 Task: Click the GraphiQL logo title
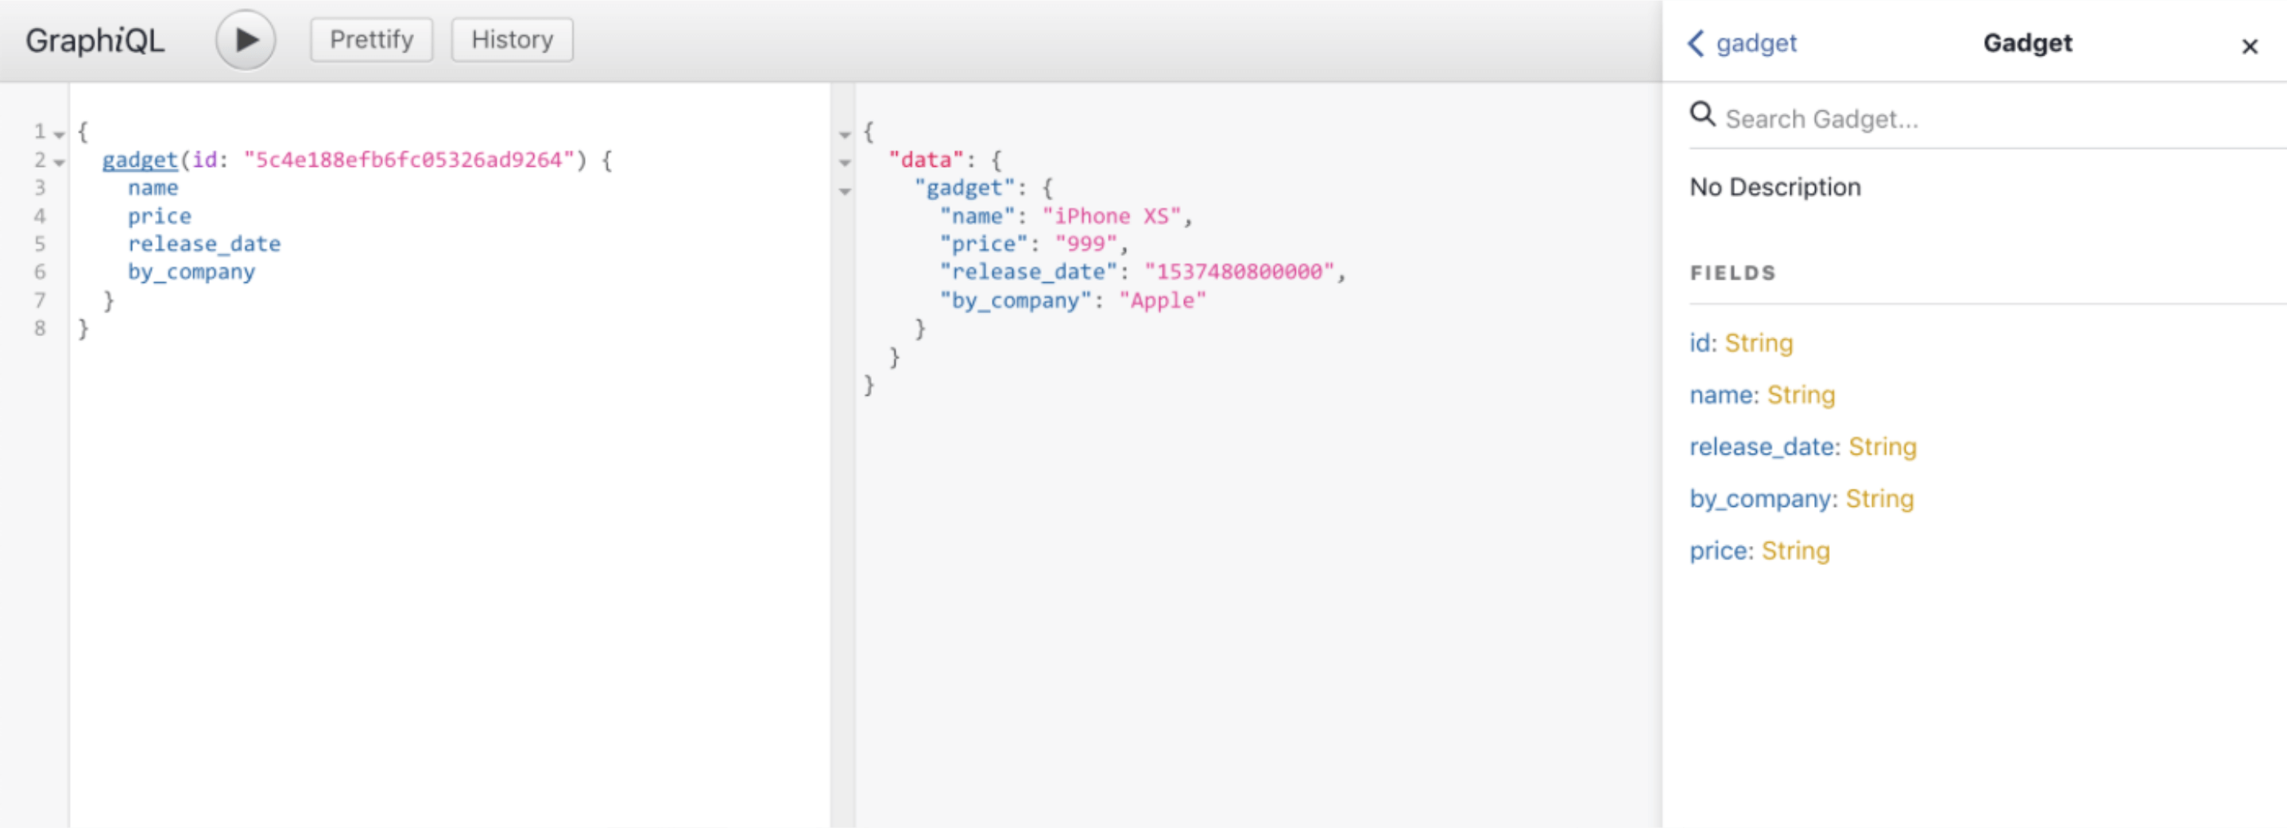click(95, 41)
